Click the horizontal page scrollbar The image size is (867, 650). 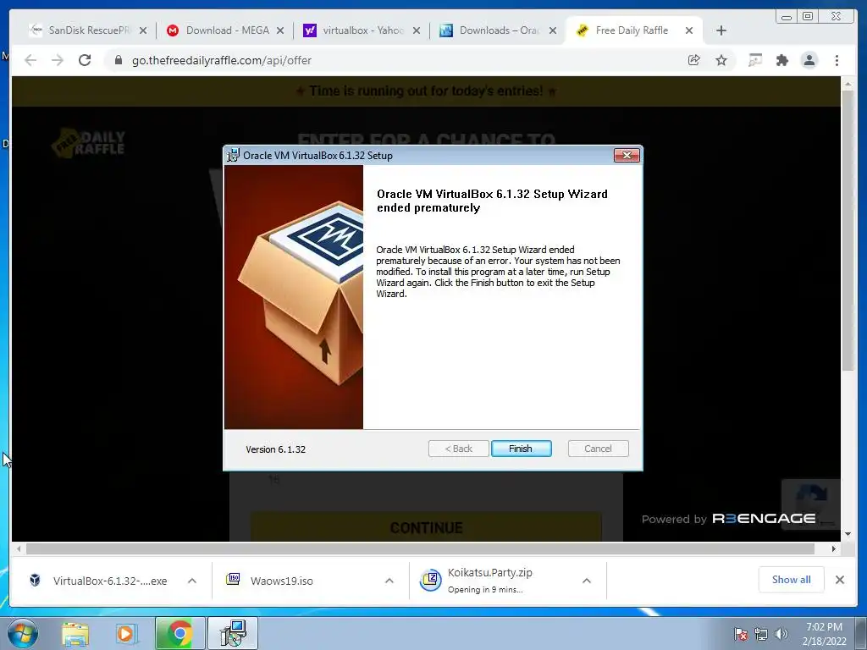click(420, 548)
